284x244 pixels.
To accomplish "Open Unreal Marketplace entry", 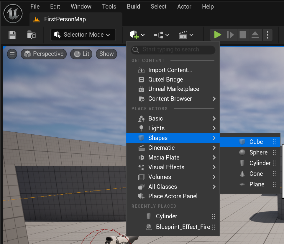I will tap(173, 89).
